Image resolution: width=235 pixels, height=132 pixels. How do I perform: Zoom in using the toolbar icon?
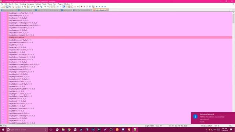(45, 7)
